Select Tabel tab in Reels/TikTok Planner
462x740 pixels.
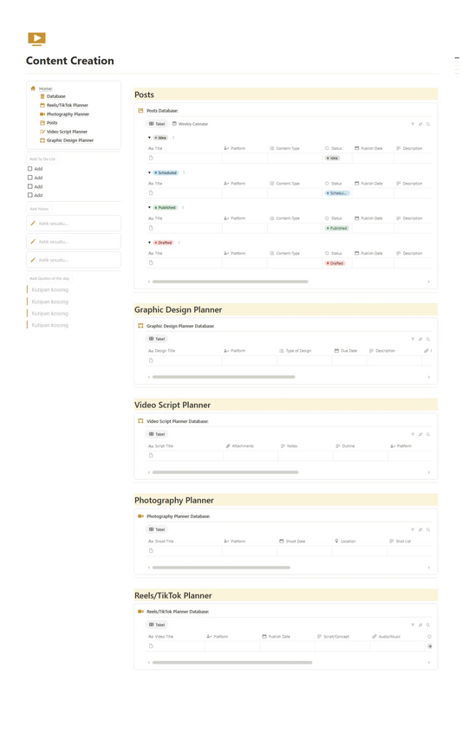[x=157, y=625]
